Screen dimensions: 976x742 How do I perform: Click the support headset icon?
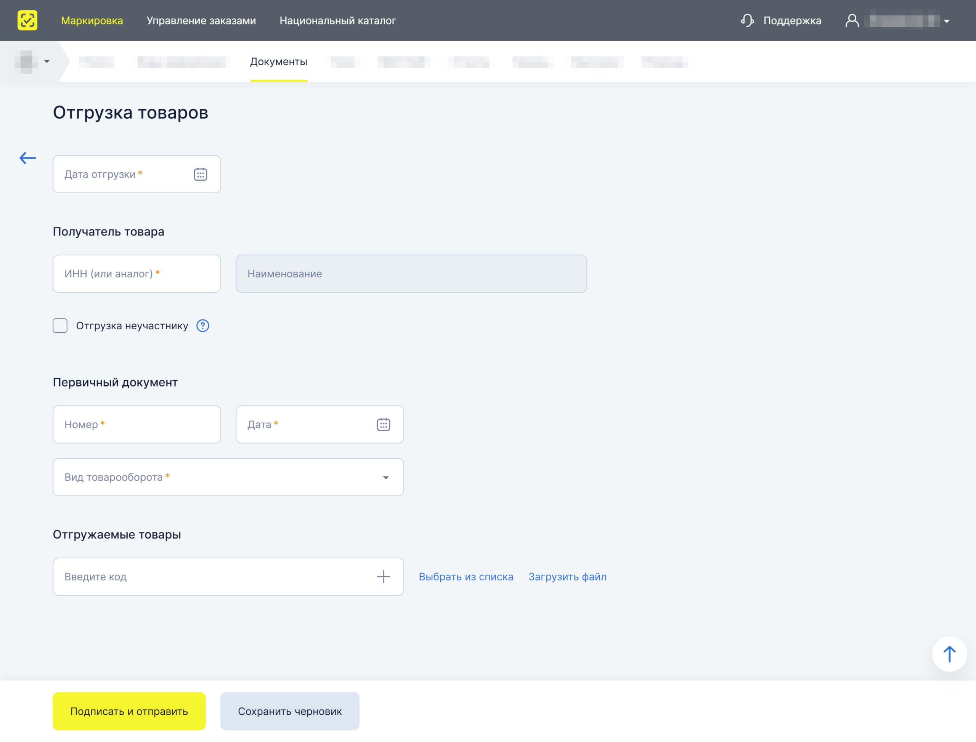point(747,20)
